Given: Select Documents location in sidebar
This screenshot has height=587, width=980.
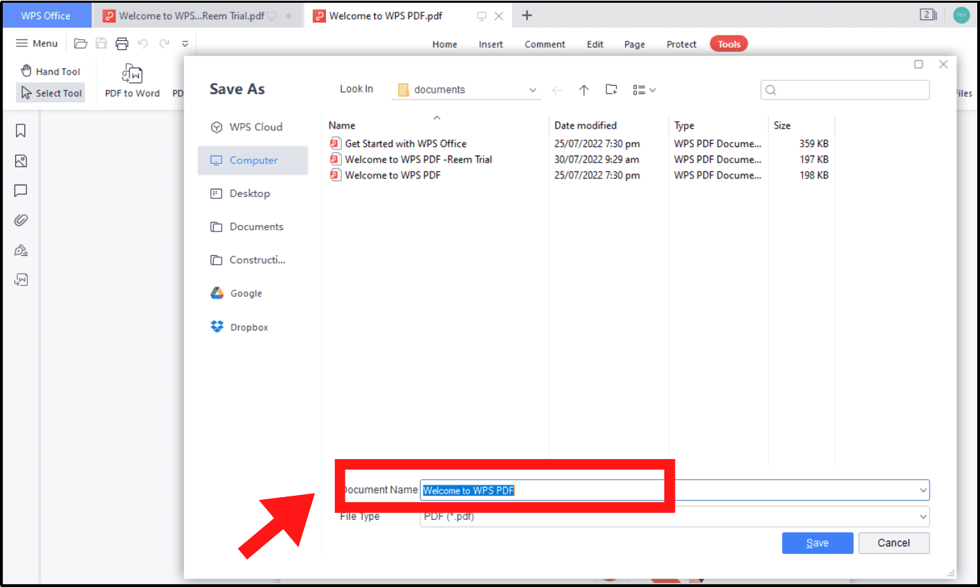Looking at the screenshot, I should [x=253, y=227].
